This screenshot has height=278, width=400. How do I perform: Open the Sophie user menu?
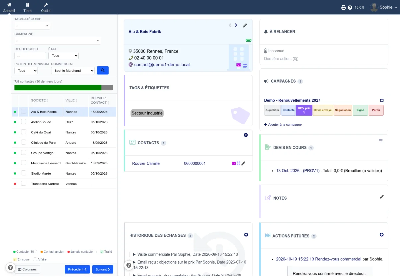pos(384,7)
